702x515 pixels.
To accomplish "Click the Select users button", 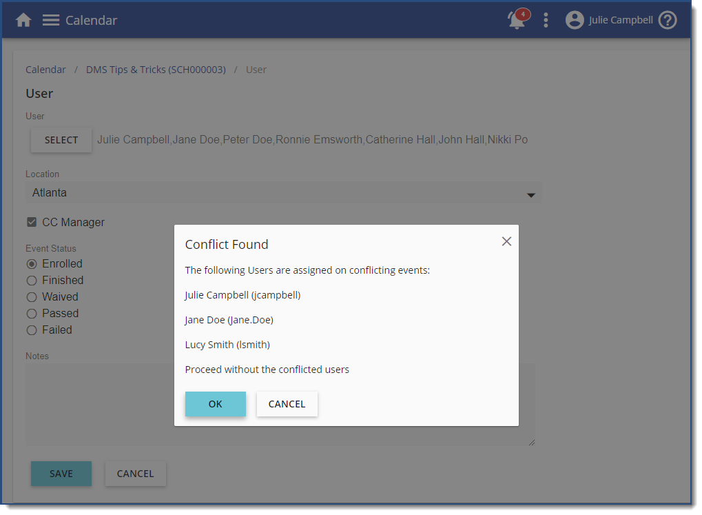I will coord(61,140).
